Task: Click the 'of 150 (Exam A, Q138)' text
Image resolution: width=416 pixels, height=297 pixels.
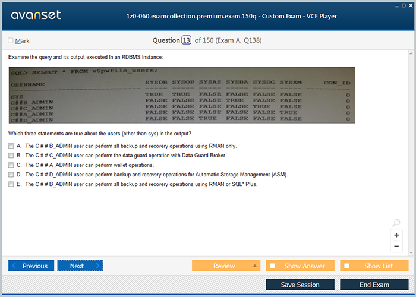Action: click(x=228, y=40)
